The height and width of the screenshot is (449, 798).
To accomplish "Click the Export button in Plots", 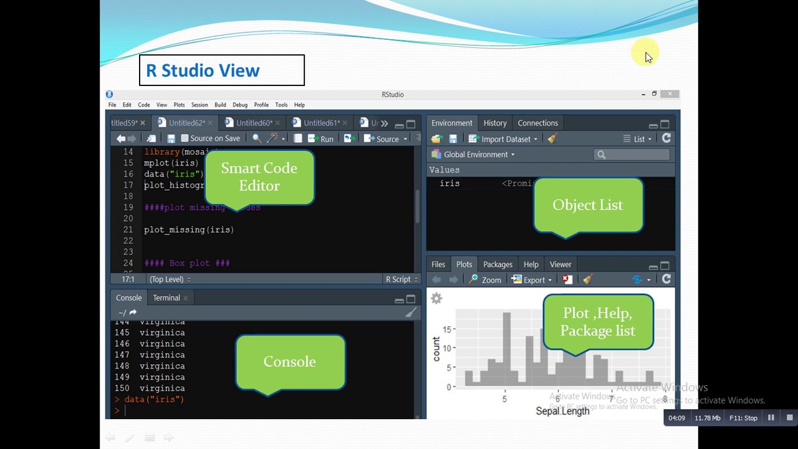I will coord(528,280).
